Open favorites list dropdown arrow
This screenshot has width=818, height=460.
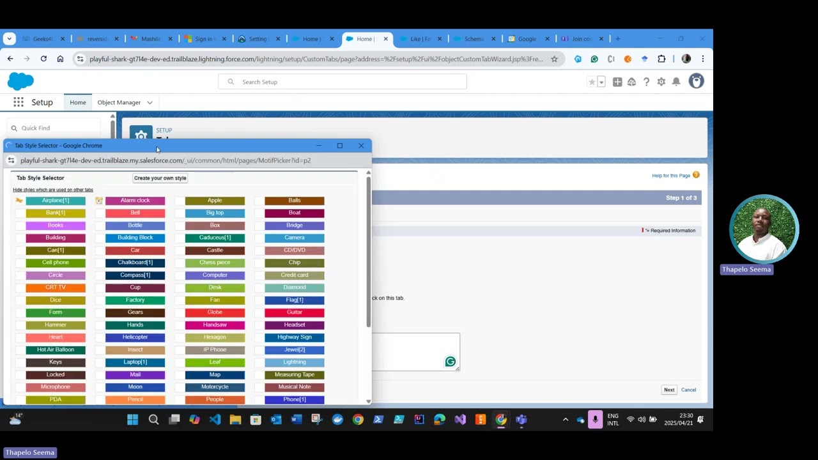(x=601, y=82)
